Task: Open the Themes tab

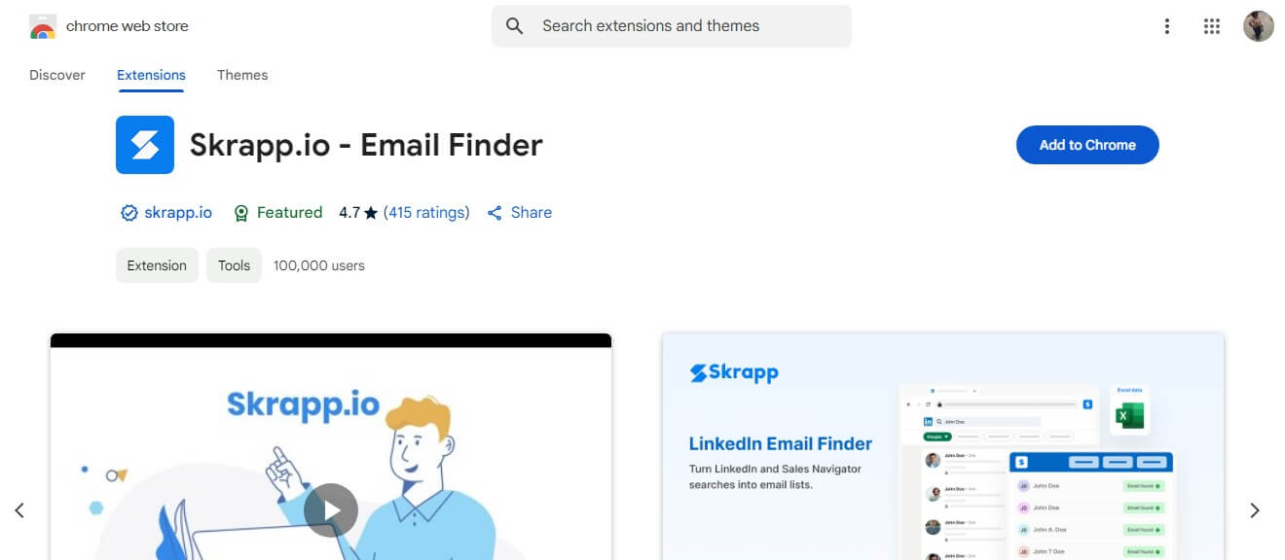Action: (242, 75)
